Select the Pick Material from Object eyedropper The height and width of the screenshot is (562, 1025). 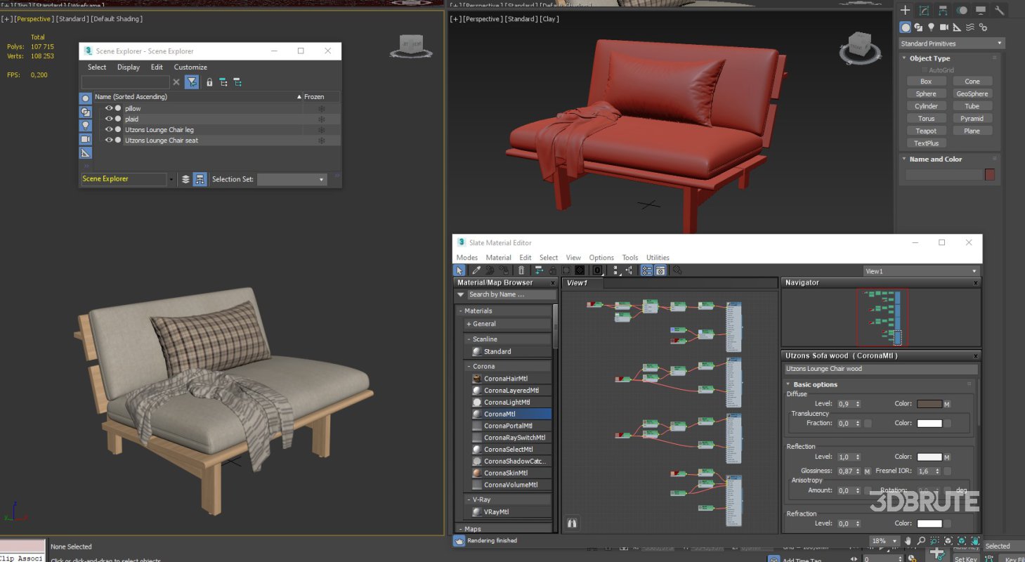click(476, 270)
